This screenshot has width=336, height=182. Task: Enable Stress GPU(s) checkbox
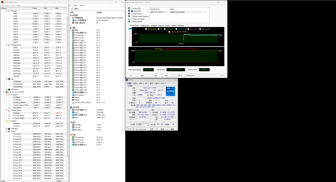[132, 21]
